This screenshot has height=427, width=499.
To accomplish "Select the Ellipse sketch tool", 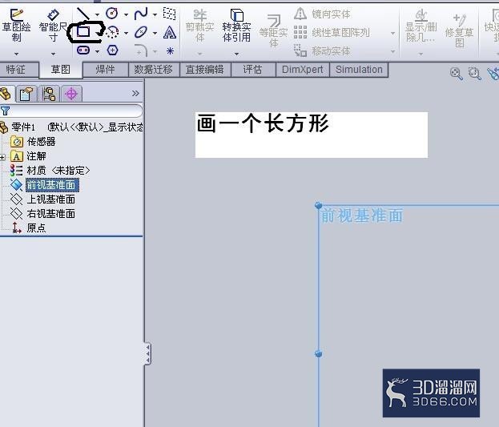I will (141, 32).
